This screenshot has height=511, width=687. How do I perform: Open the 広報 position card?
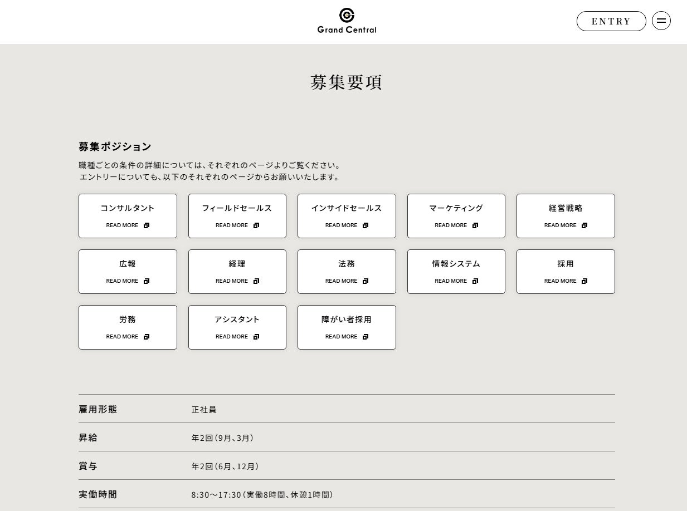(x=128, y=272)
